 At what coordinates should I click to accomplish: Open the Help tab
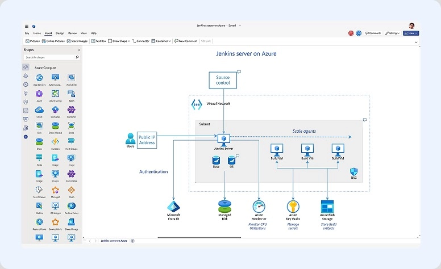[x=94, y=33]
